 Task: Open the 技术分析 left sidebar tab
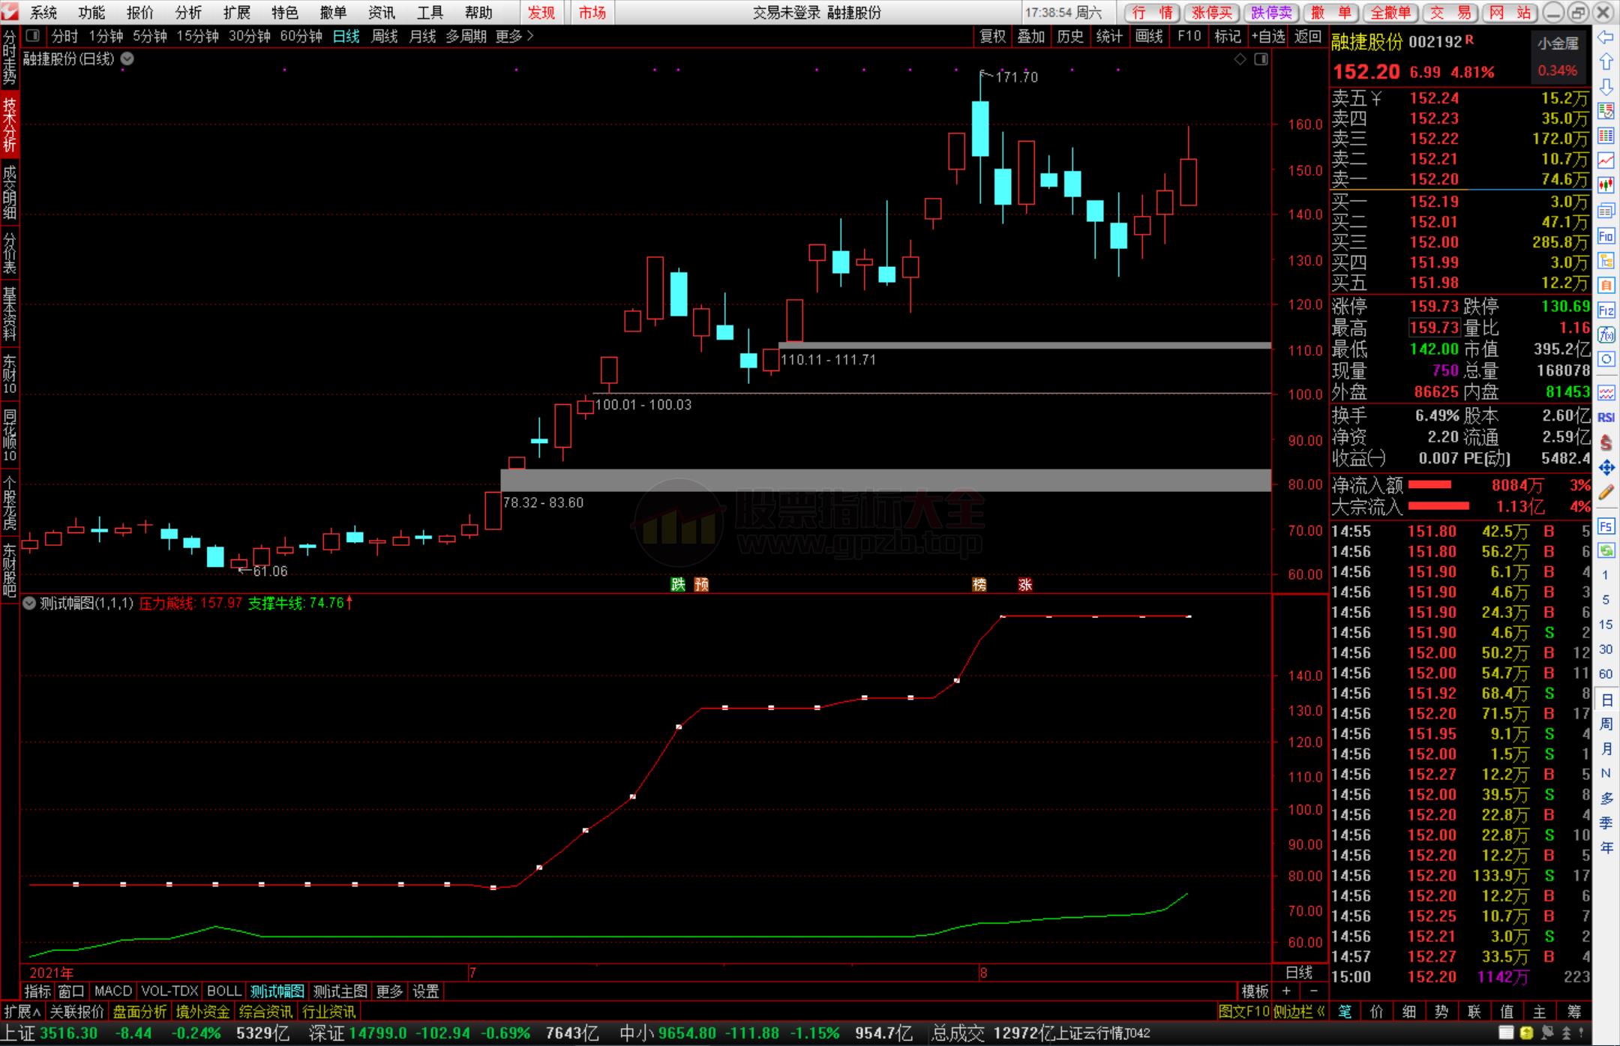[x=10, y=125]
